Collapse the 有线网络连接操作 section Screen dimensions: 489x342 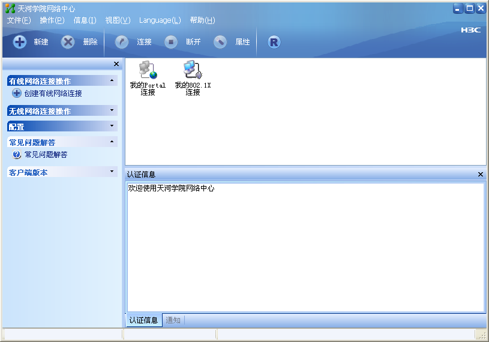pos(112,80)
